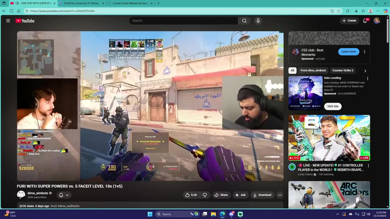Select From dima_aimbots filter chip
Viewport: 390px width, 219px height.
313,71
